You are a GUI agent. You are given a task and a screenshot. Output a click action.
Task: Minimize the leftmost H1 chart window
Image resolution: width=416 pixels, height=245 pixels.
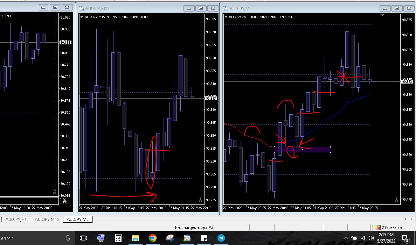[43, 7]
